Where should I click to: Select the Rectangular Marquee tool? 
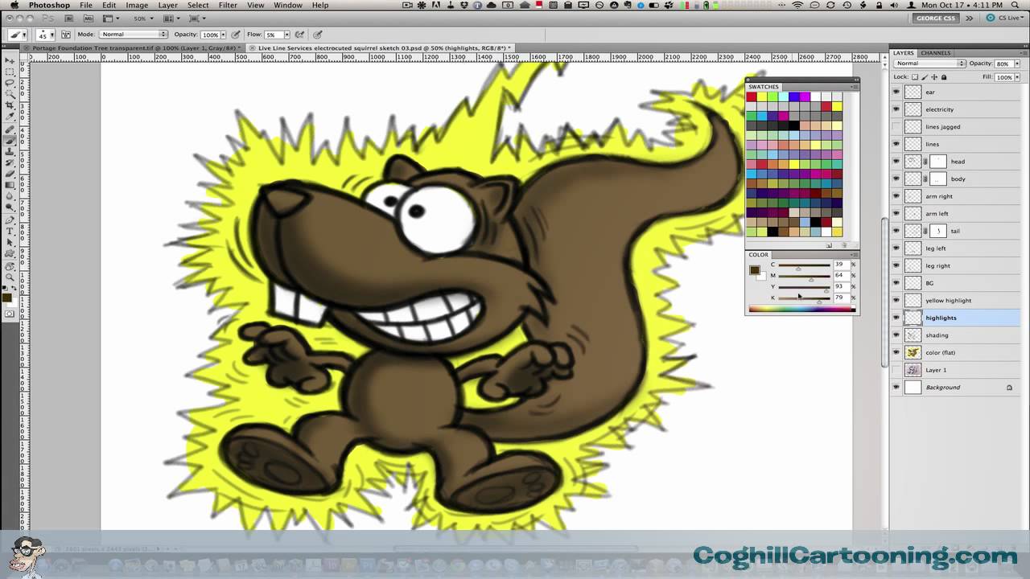click(x=10, y=72)
